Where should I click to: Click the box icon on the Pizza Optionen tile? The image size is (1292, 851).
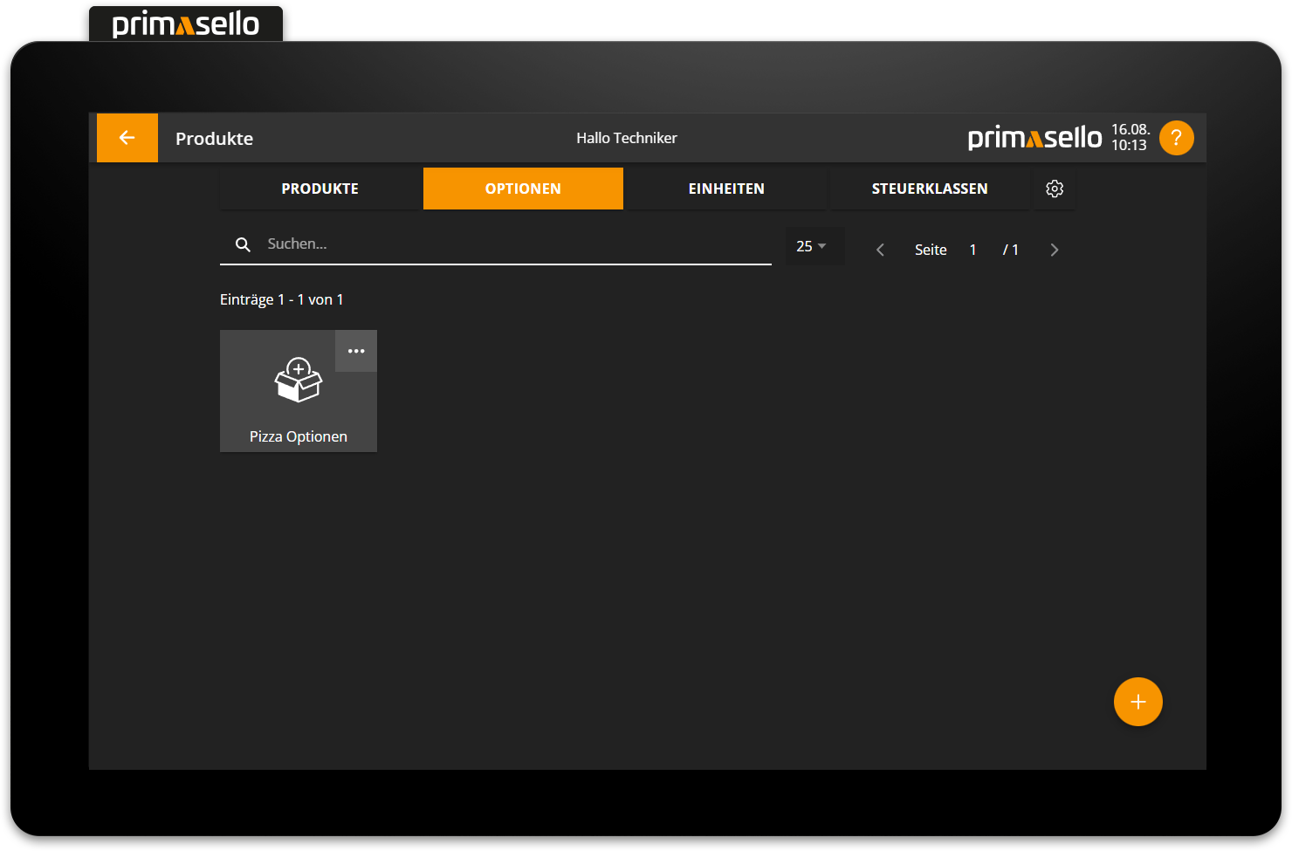[x=299, y=381]
